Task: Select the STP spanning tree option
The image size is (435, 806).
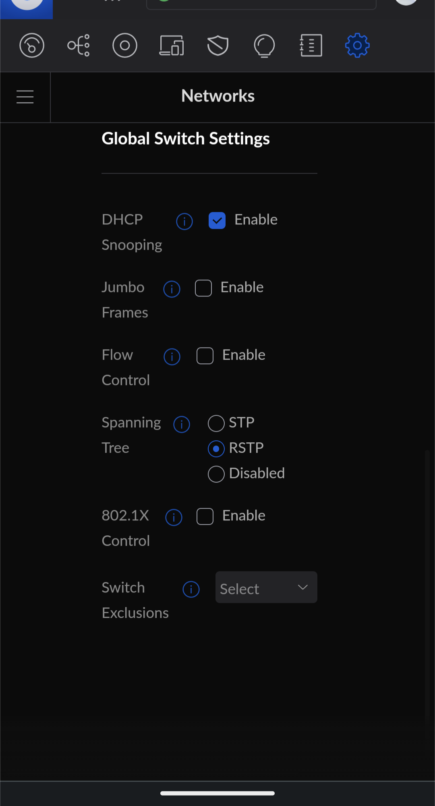Action: click(x=216, y=423)
